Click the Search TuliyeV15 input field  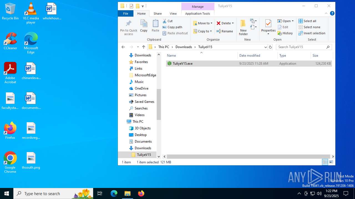coord(301,47)
